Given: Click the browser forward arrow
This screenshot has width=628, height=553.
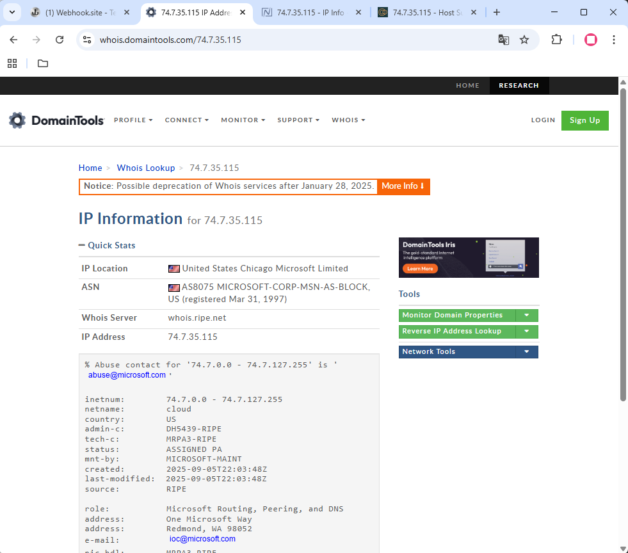Looking at the screenshot, I should [x=36, y=40].
